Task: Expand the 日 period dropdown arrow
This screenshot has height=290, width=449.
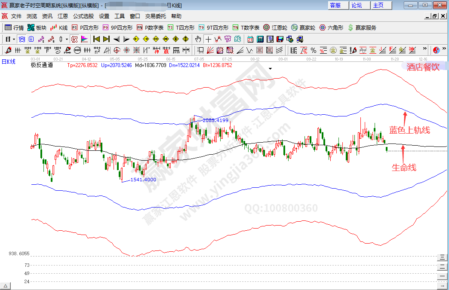Action: tap(14, 39)
